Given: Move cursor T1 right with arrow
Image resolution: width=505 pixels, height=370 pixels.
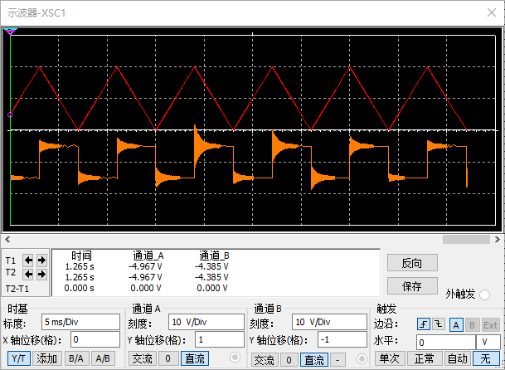Looking at the screenshot, I should click(x=41, y=260).
